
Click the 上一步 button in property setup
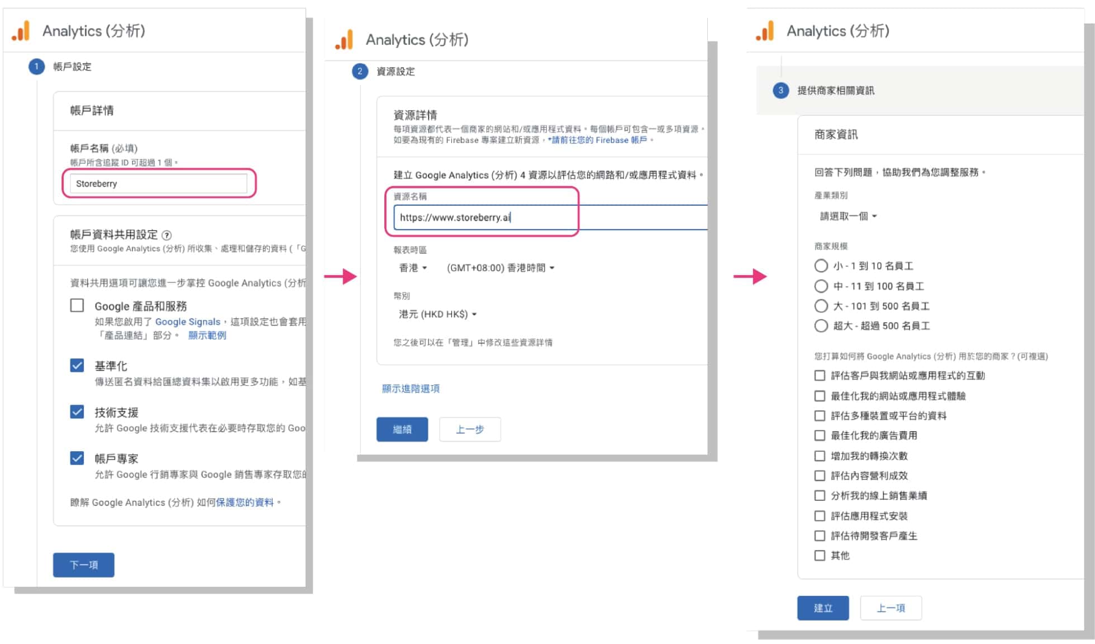[470, 429]
